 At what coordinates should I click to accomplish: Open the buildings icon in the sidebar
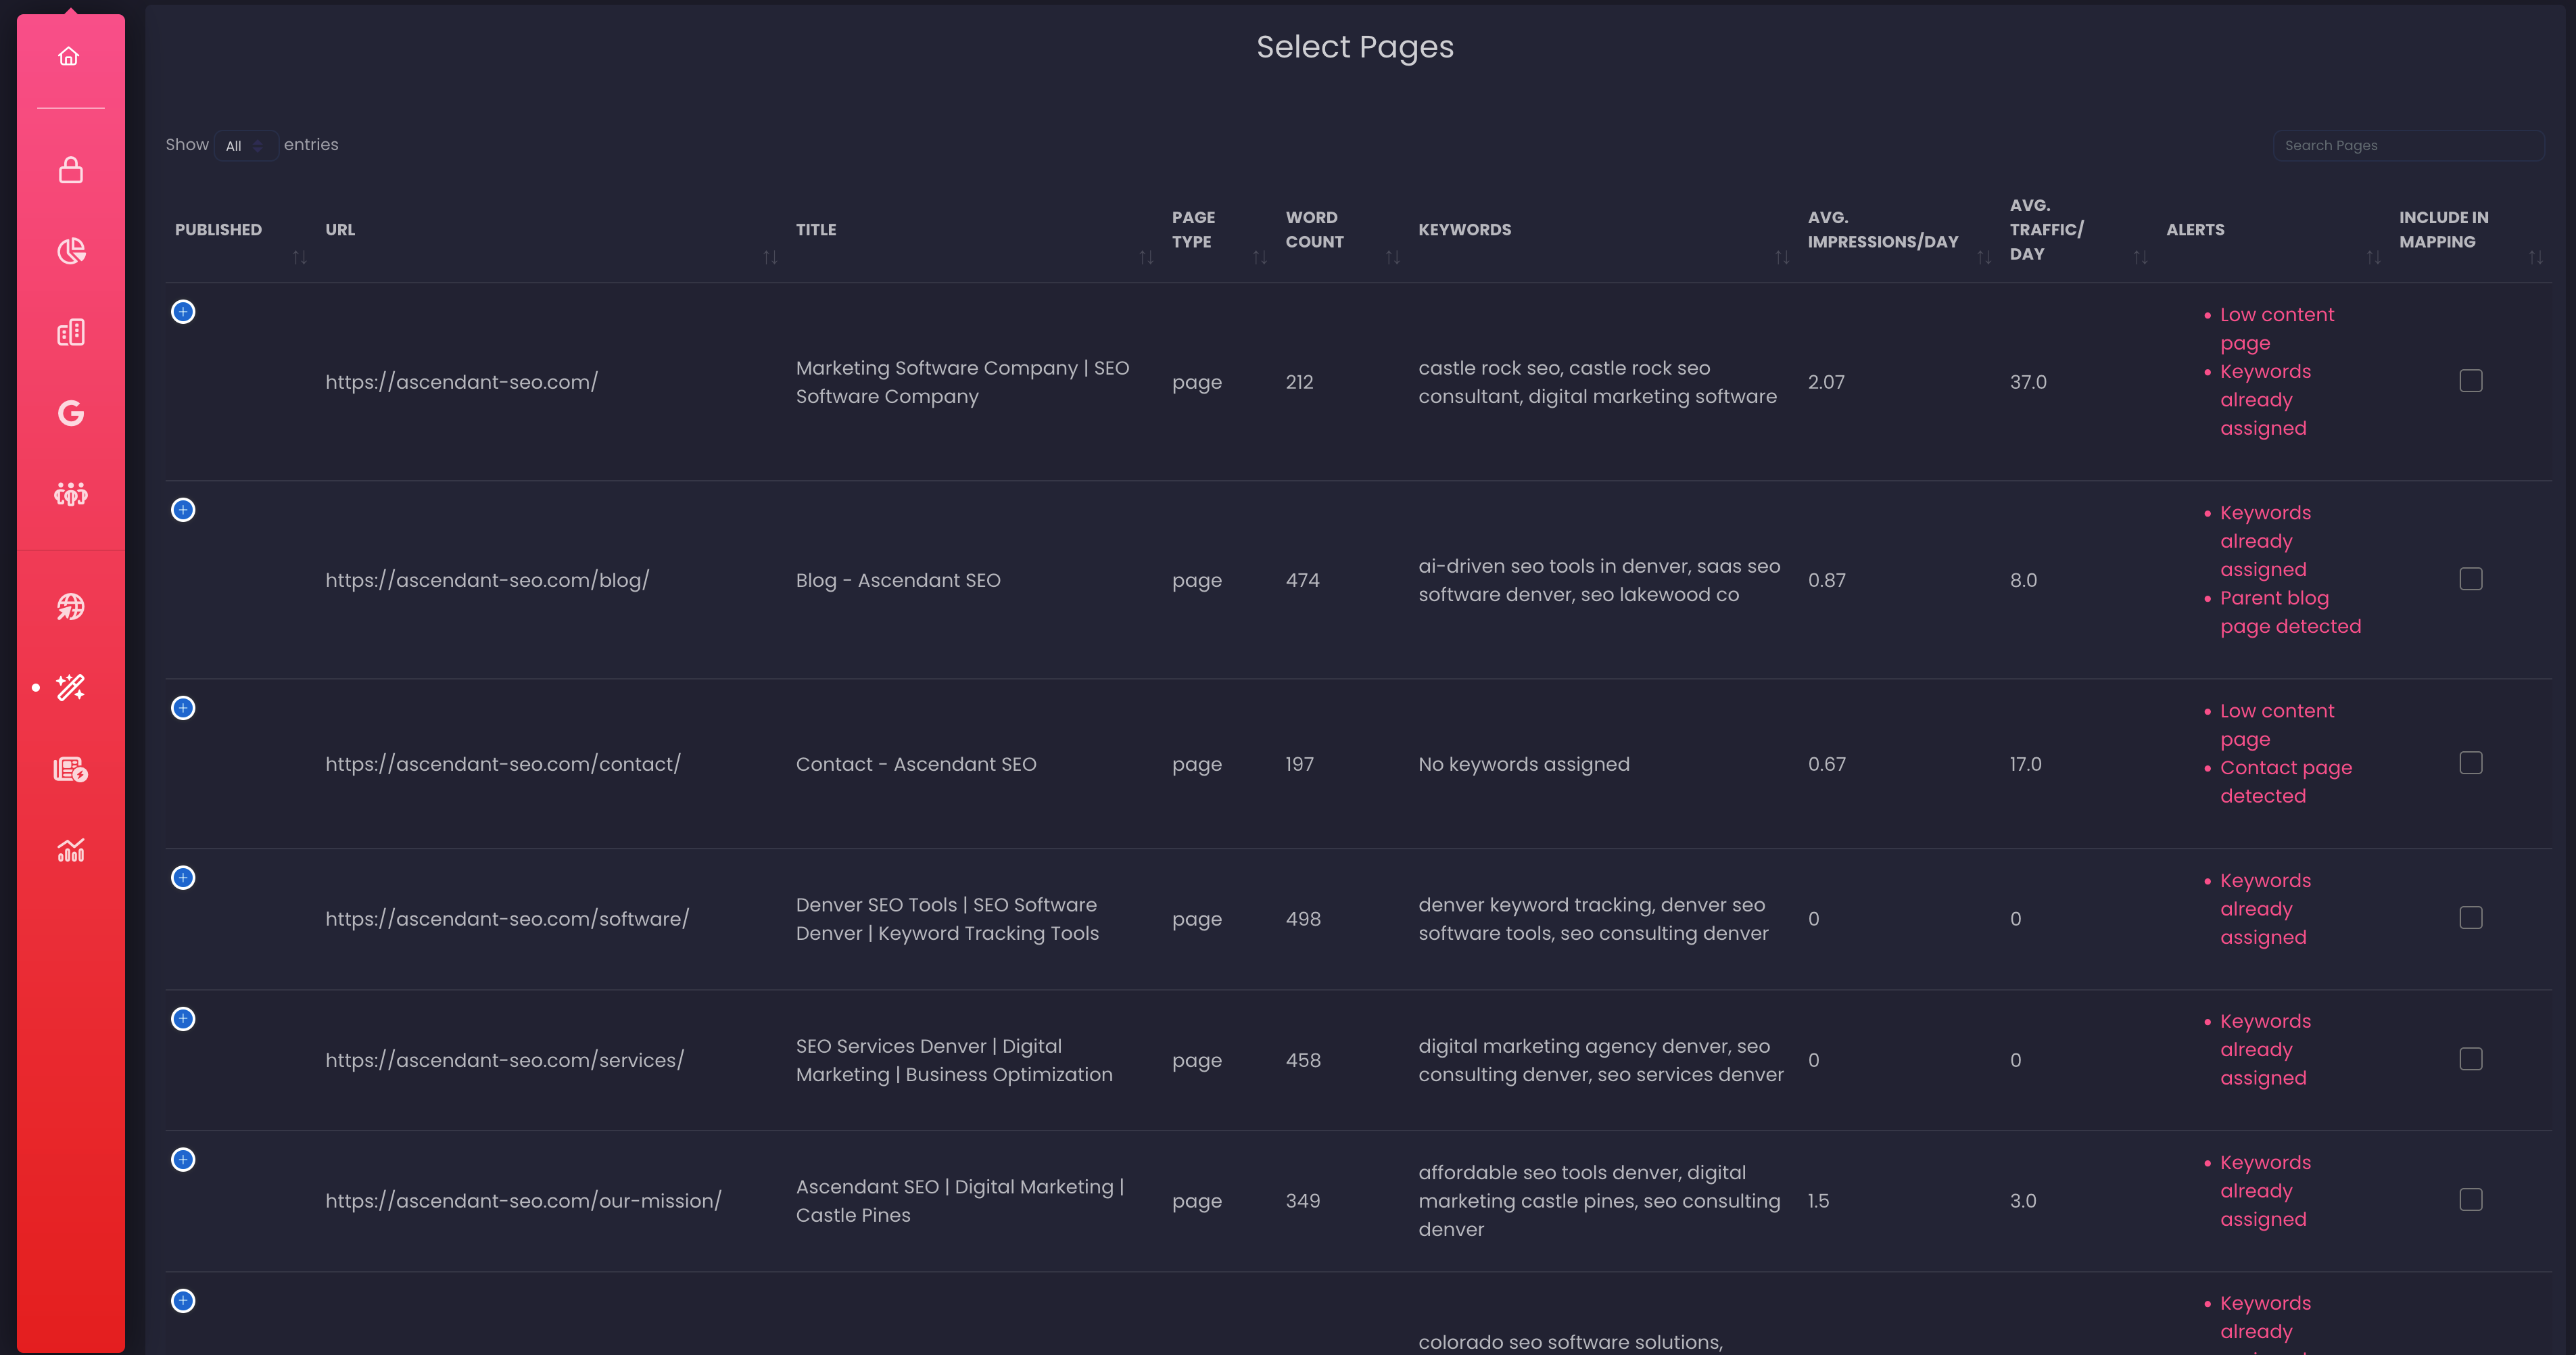[71, 332]
